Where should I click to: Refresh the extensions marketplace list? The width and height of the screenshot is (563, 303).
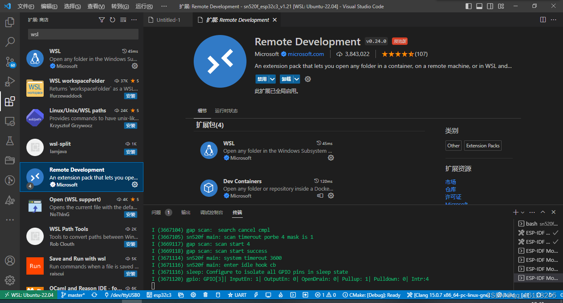[x=113, y=20]
